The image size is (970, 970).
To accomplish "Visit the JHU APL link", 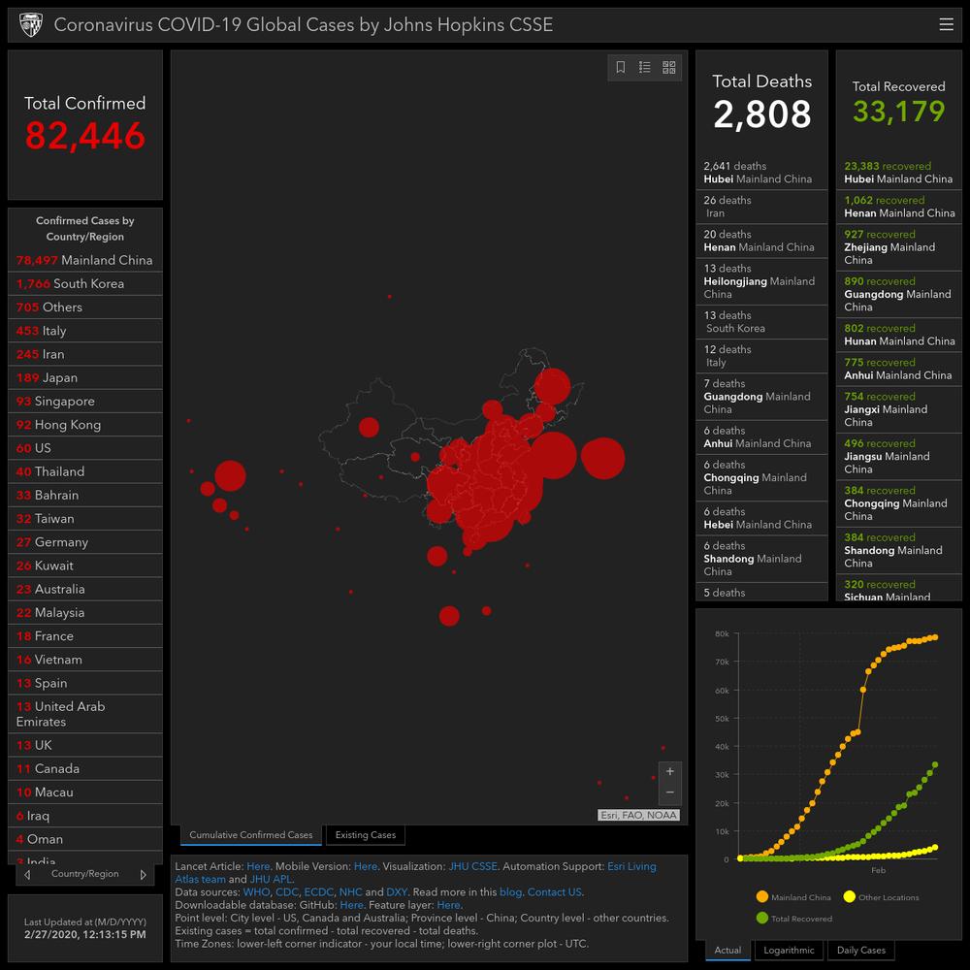I will click(x=271, y=879).
